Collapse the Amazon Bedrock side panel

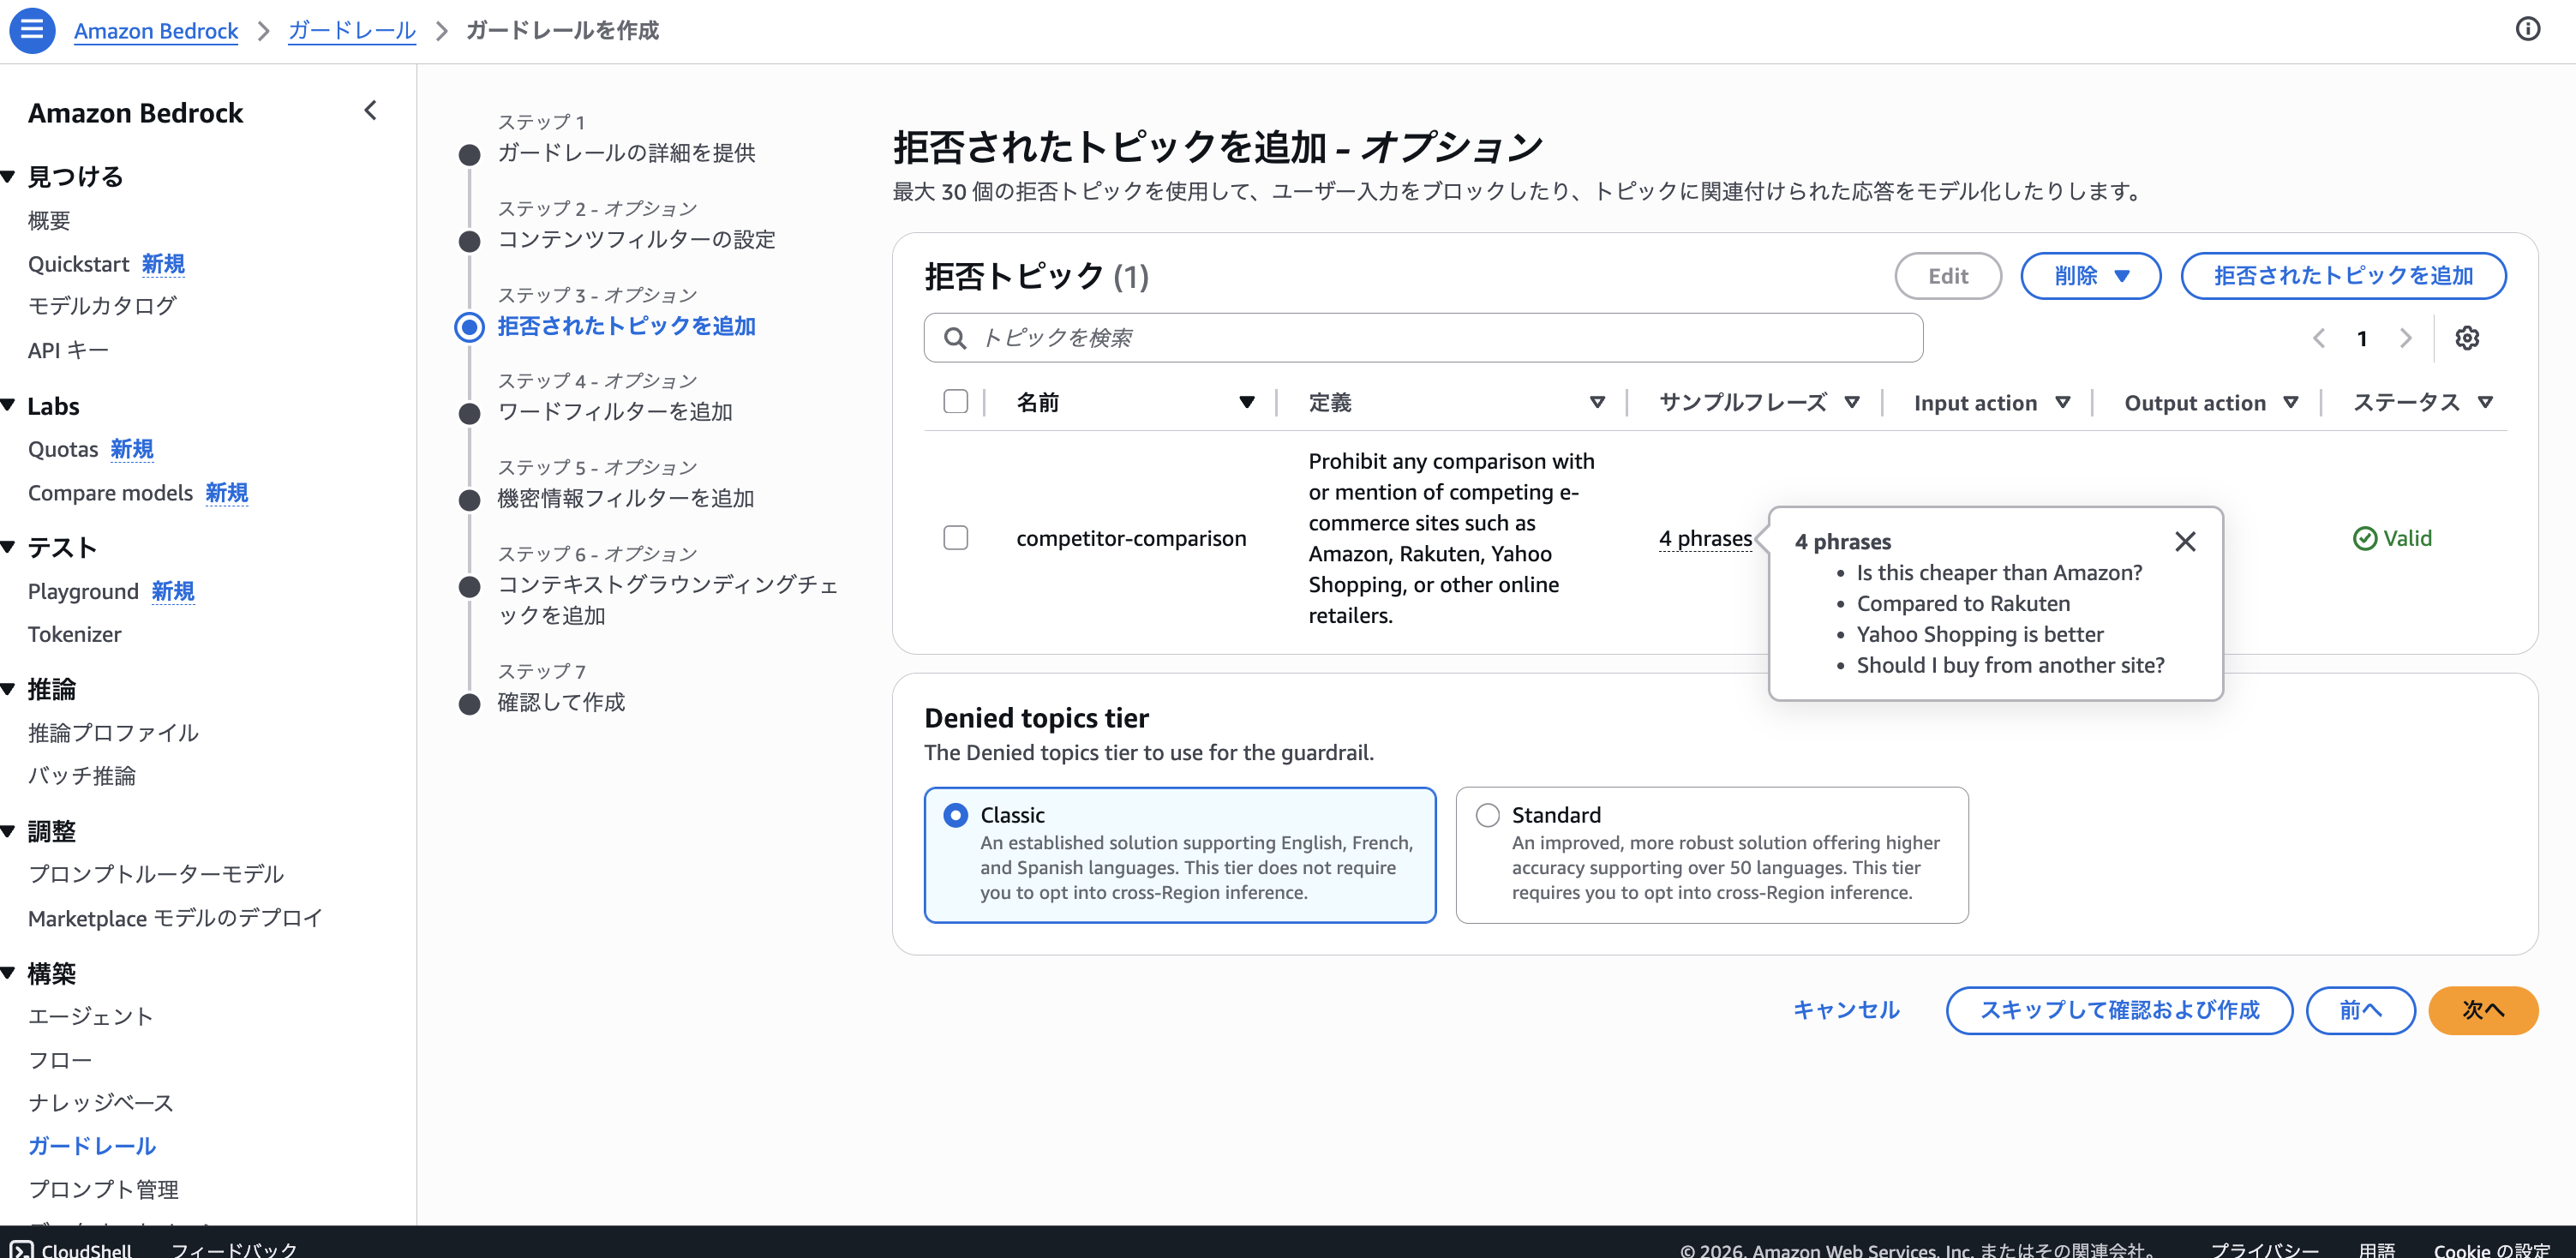tap(369, 111)
